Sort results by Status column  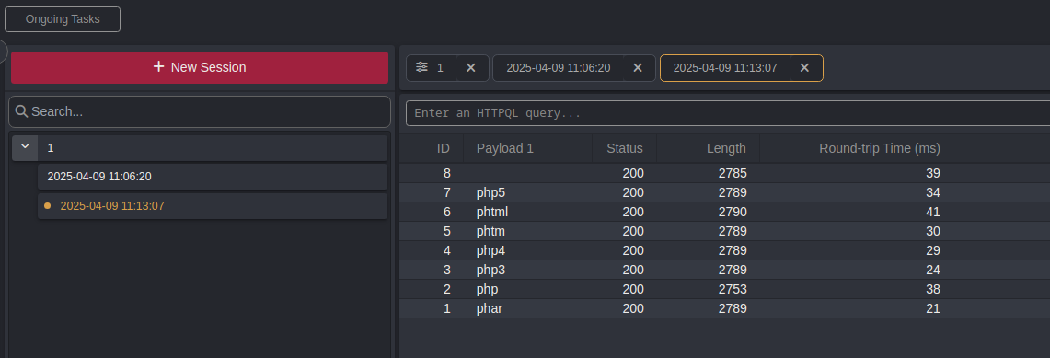point(625,148)
